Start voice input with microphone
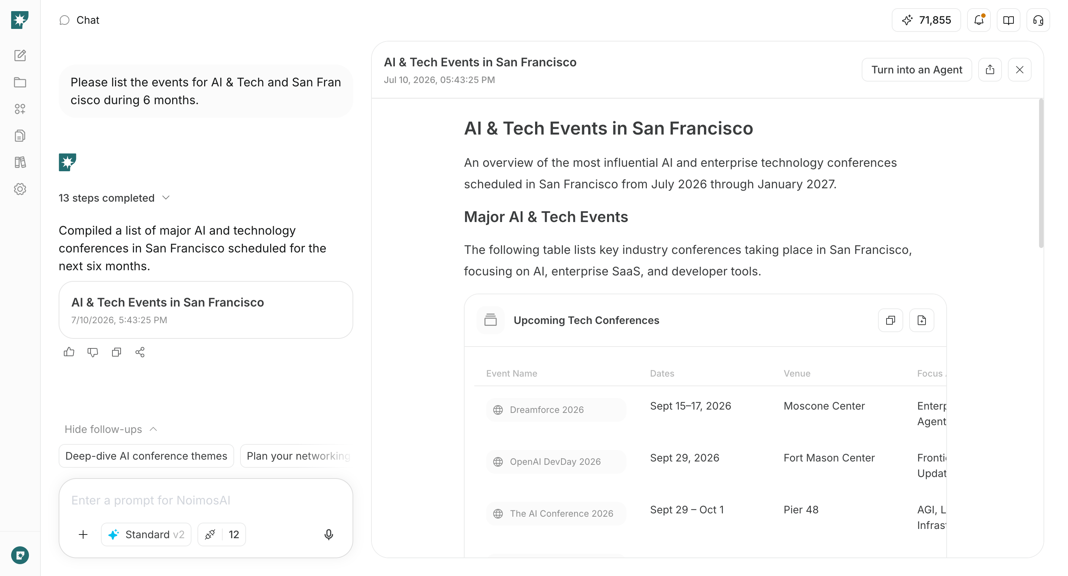 pyautogui.click(x=328, y=534)
